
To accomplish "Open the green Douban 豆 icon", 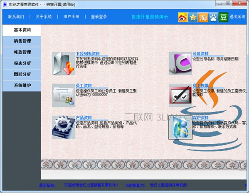I will tap(223, 17).
